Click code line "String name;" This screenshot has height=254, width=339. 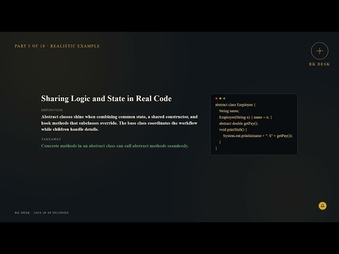click(x=229, y=111)
